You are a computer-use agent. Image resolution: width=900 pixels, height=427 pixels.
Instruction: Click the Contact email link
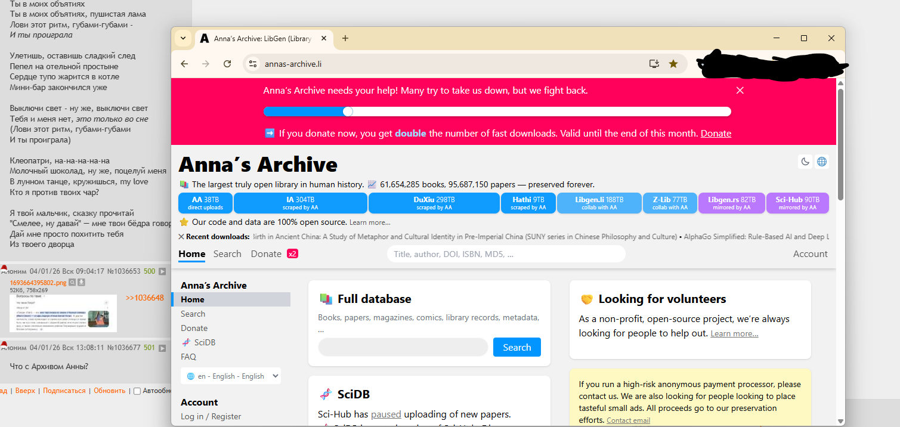click(x=628, y=420)
